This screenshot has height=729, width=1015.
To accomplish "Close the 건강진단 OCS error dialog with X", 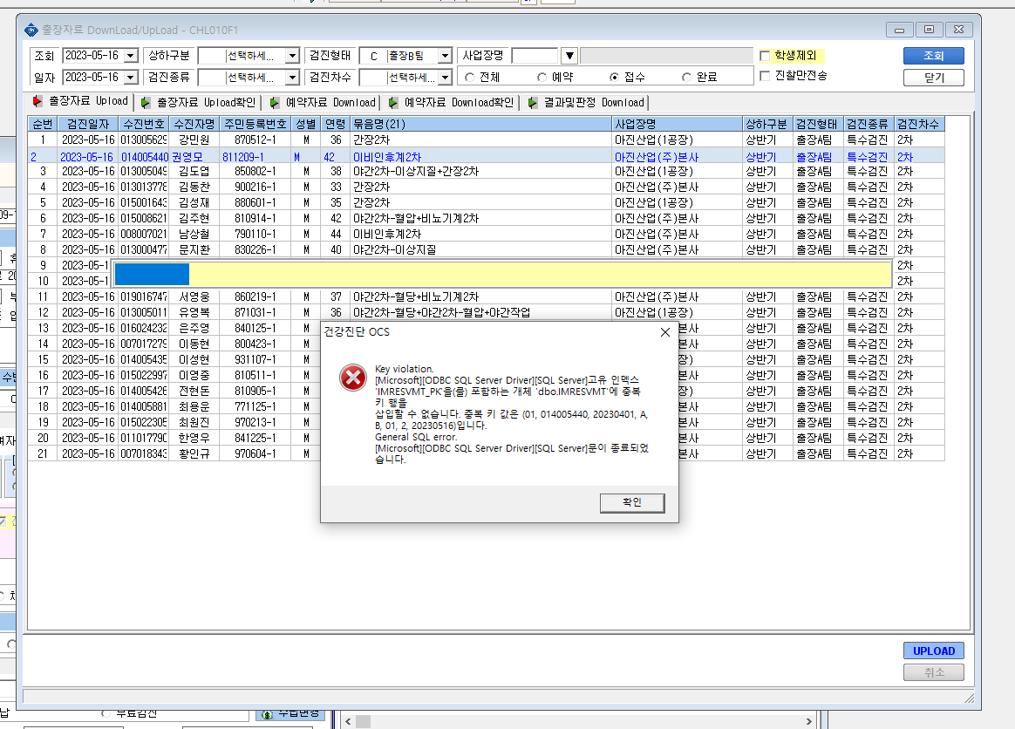I will pyautogui.click(x=664, y=332).
